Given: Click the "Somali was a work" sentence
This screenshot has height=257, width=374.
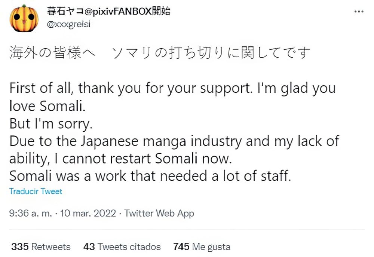Looking at the screenshot, I should 150,176.
